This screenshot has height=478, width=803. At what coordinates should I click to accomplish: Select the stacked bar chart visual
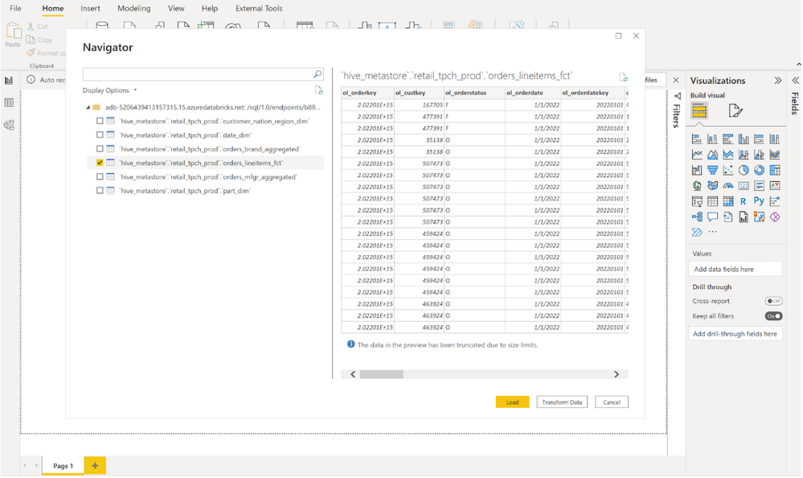pos(696,139)
